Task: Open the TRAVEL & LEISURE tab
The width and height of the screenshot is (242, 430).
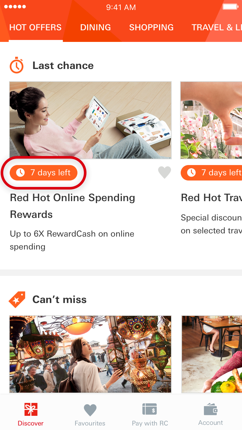Action: (x=217, y=28)
